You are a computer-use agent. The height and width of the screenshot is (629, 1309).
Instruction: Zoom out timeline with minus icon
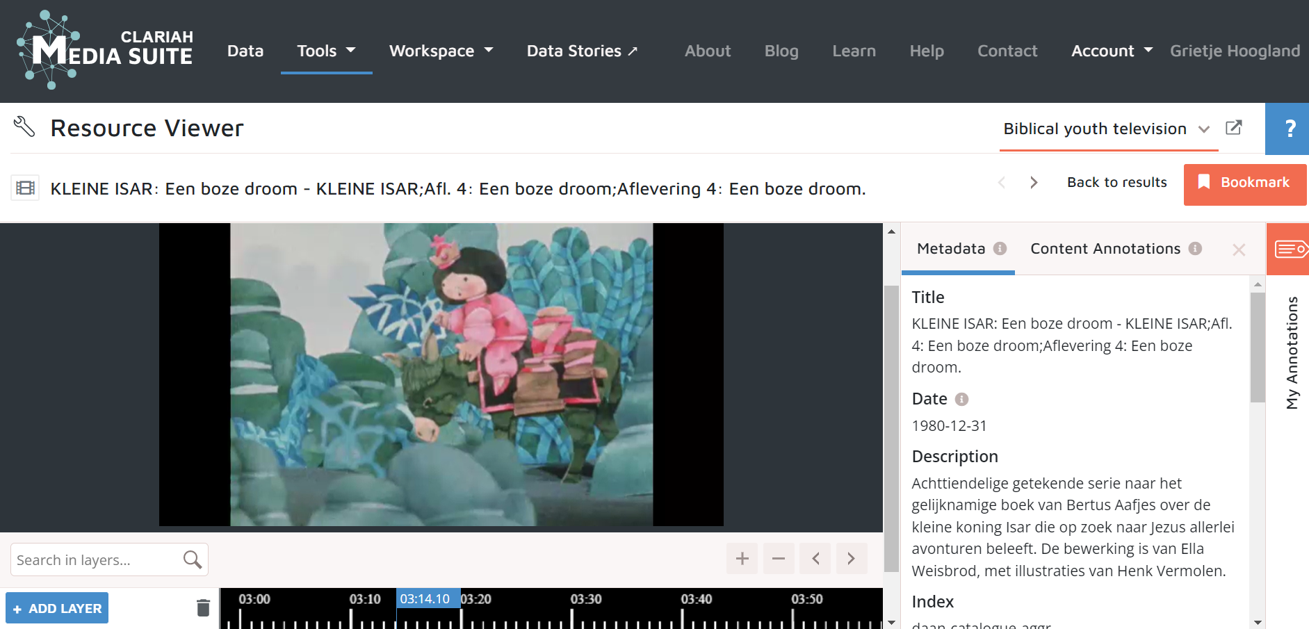779,559
